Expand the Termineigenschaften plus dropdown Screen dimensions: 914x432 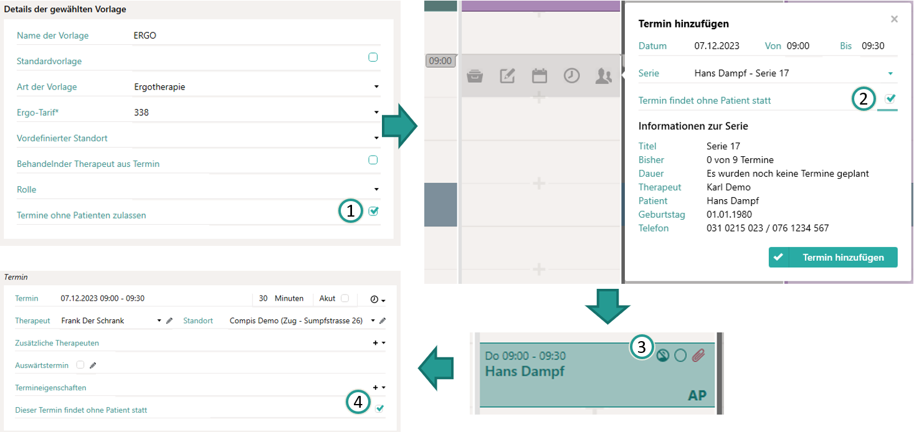coord(378,387)
